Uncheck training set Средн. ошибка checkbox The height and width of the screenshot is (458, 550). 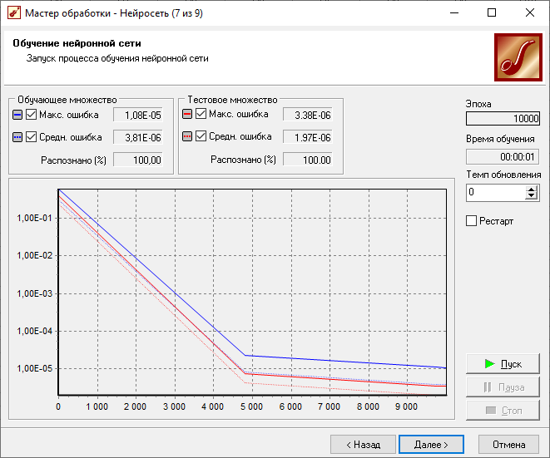[x=32, y=137]
